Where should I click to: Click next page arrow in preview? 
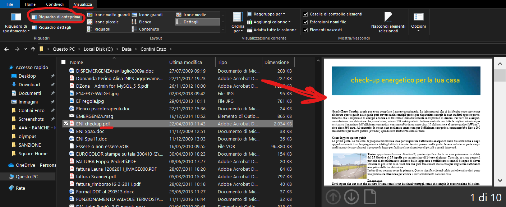coord(351,197)
